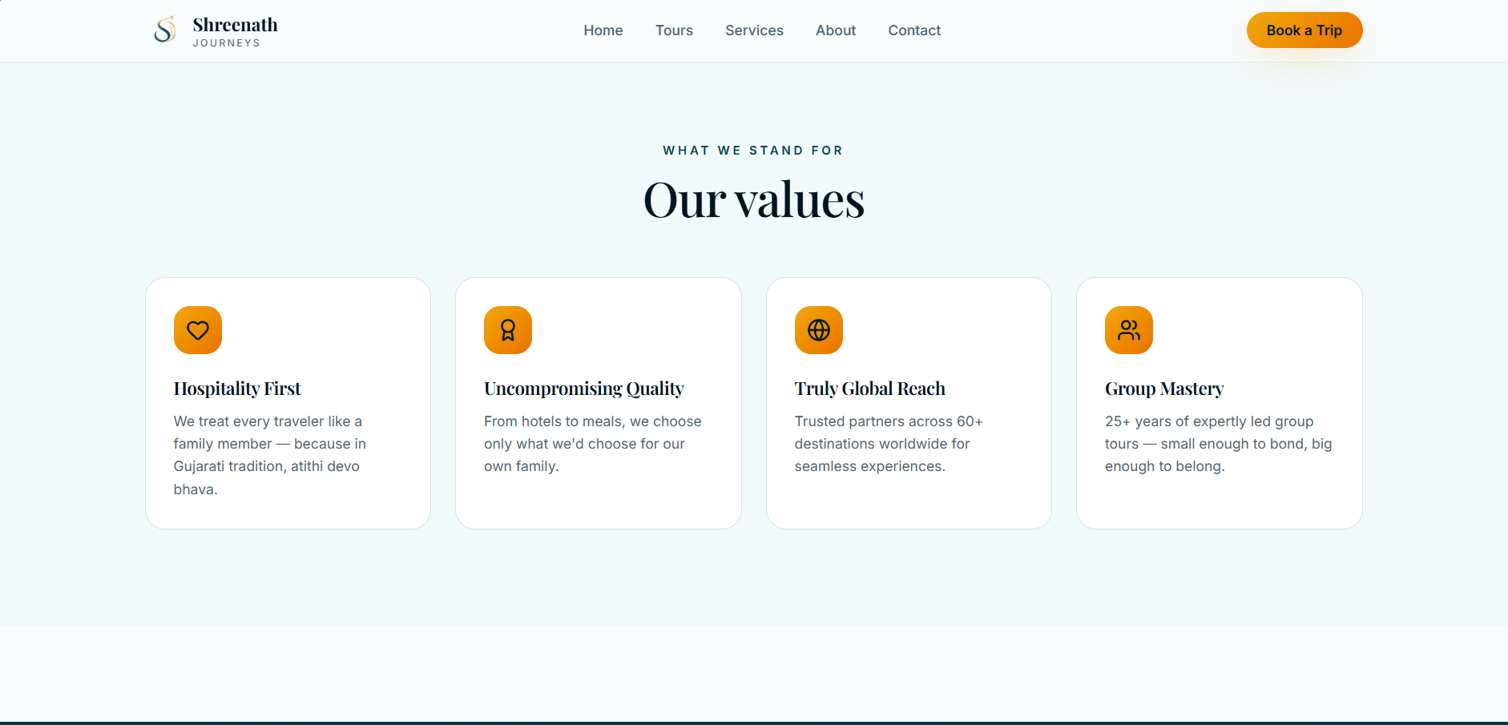Navigate to the About page
The height and width of the screenshot is (725, 1508).
tap(836, 30)
